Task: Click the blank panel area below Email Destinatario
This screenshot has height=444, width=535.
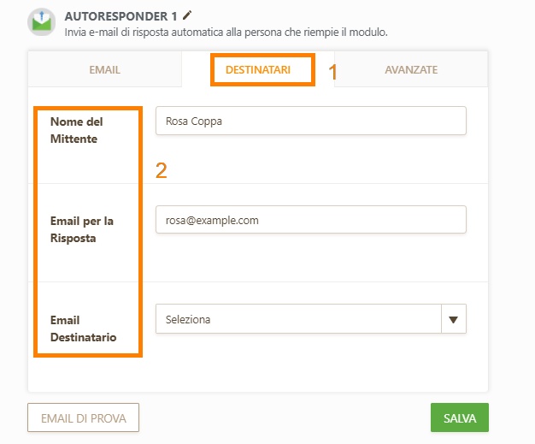Action: point(258,375)
